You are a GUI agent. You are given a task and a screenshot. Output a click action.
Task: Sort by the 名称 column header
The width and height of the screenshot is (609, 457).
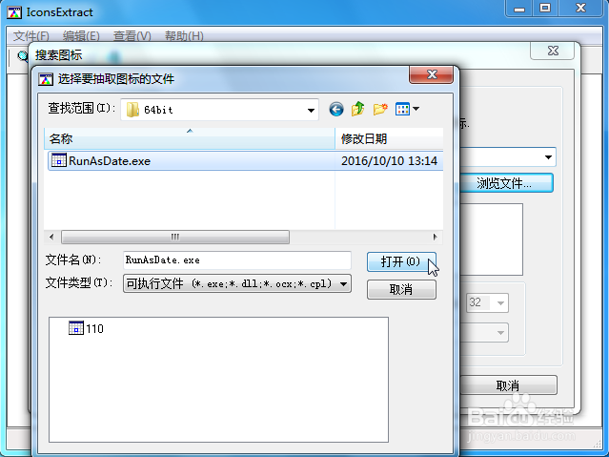click(x=190, y=138)
